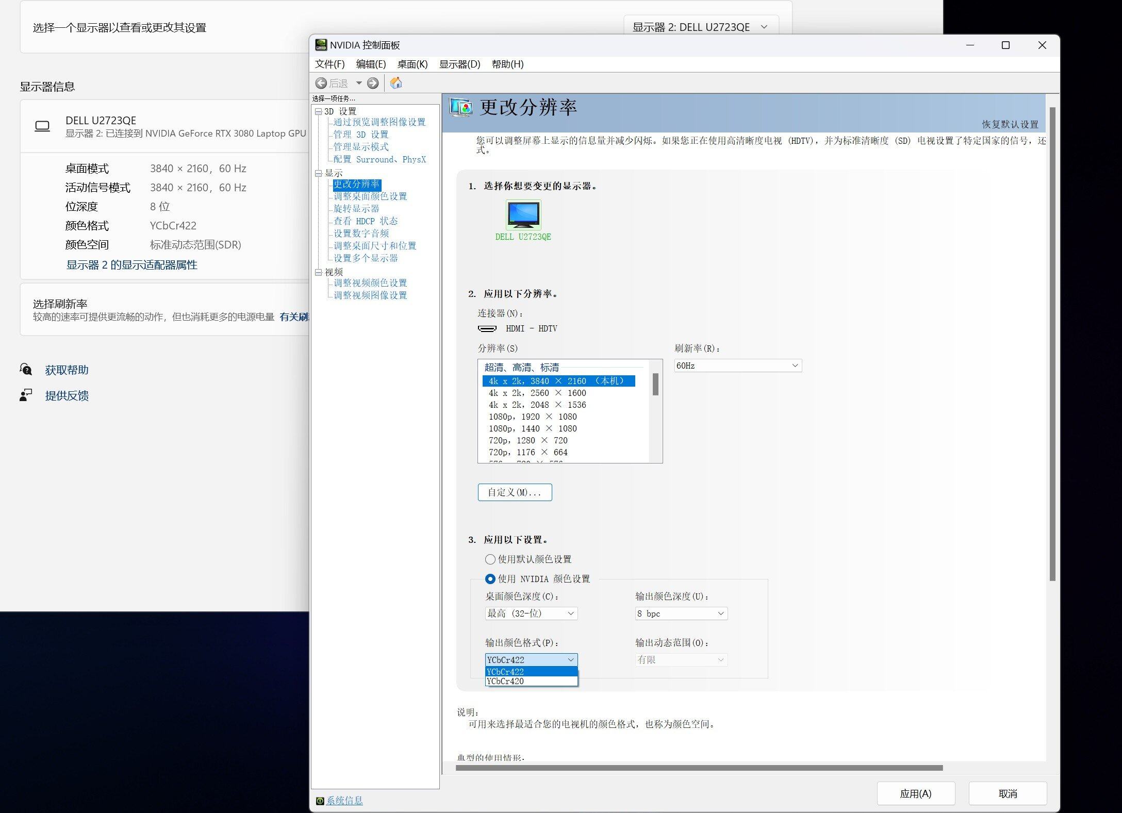
Task: Click the 系统信息 status icon
Action: 320,801
